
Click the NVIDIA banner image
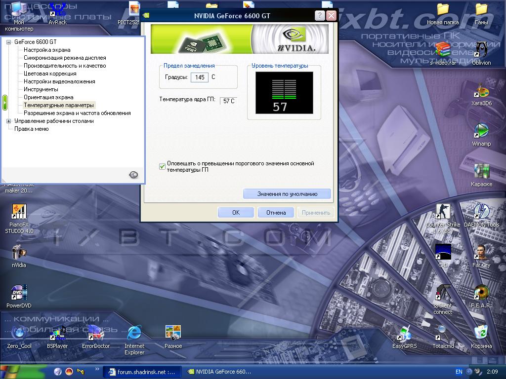pos(240,39)
